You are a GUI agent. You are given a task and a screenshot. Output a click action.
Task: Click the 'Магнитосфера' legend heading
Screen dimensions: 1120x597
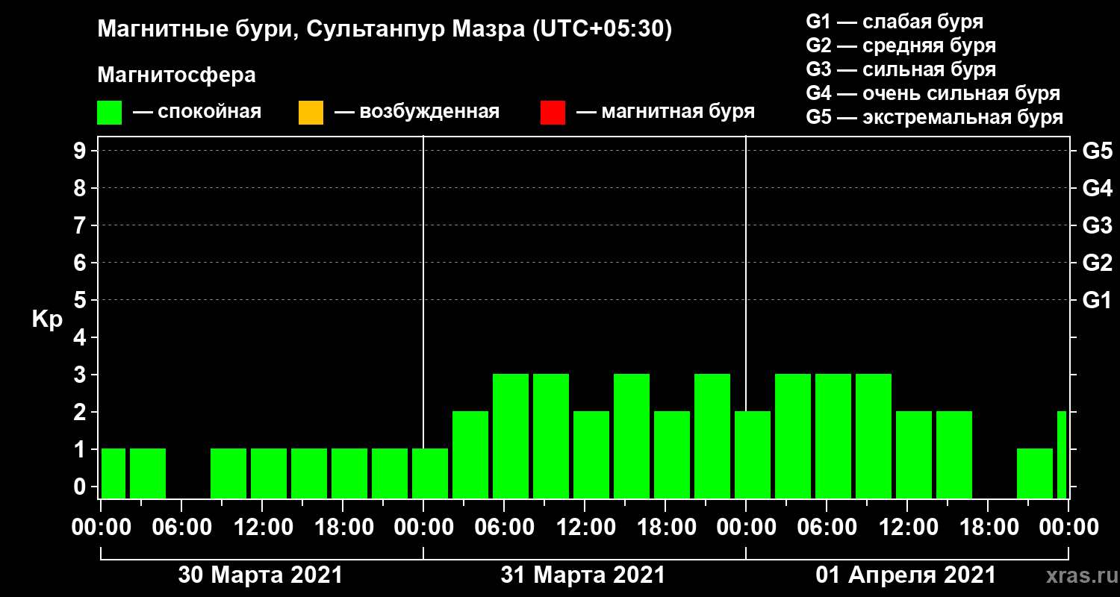click(177, 75)
